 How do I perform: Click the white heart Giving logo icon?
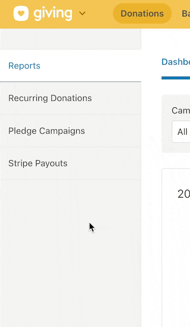click(x=21, y=14)
